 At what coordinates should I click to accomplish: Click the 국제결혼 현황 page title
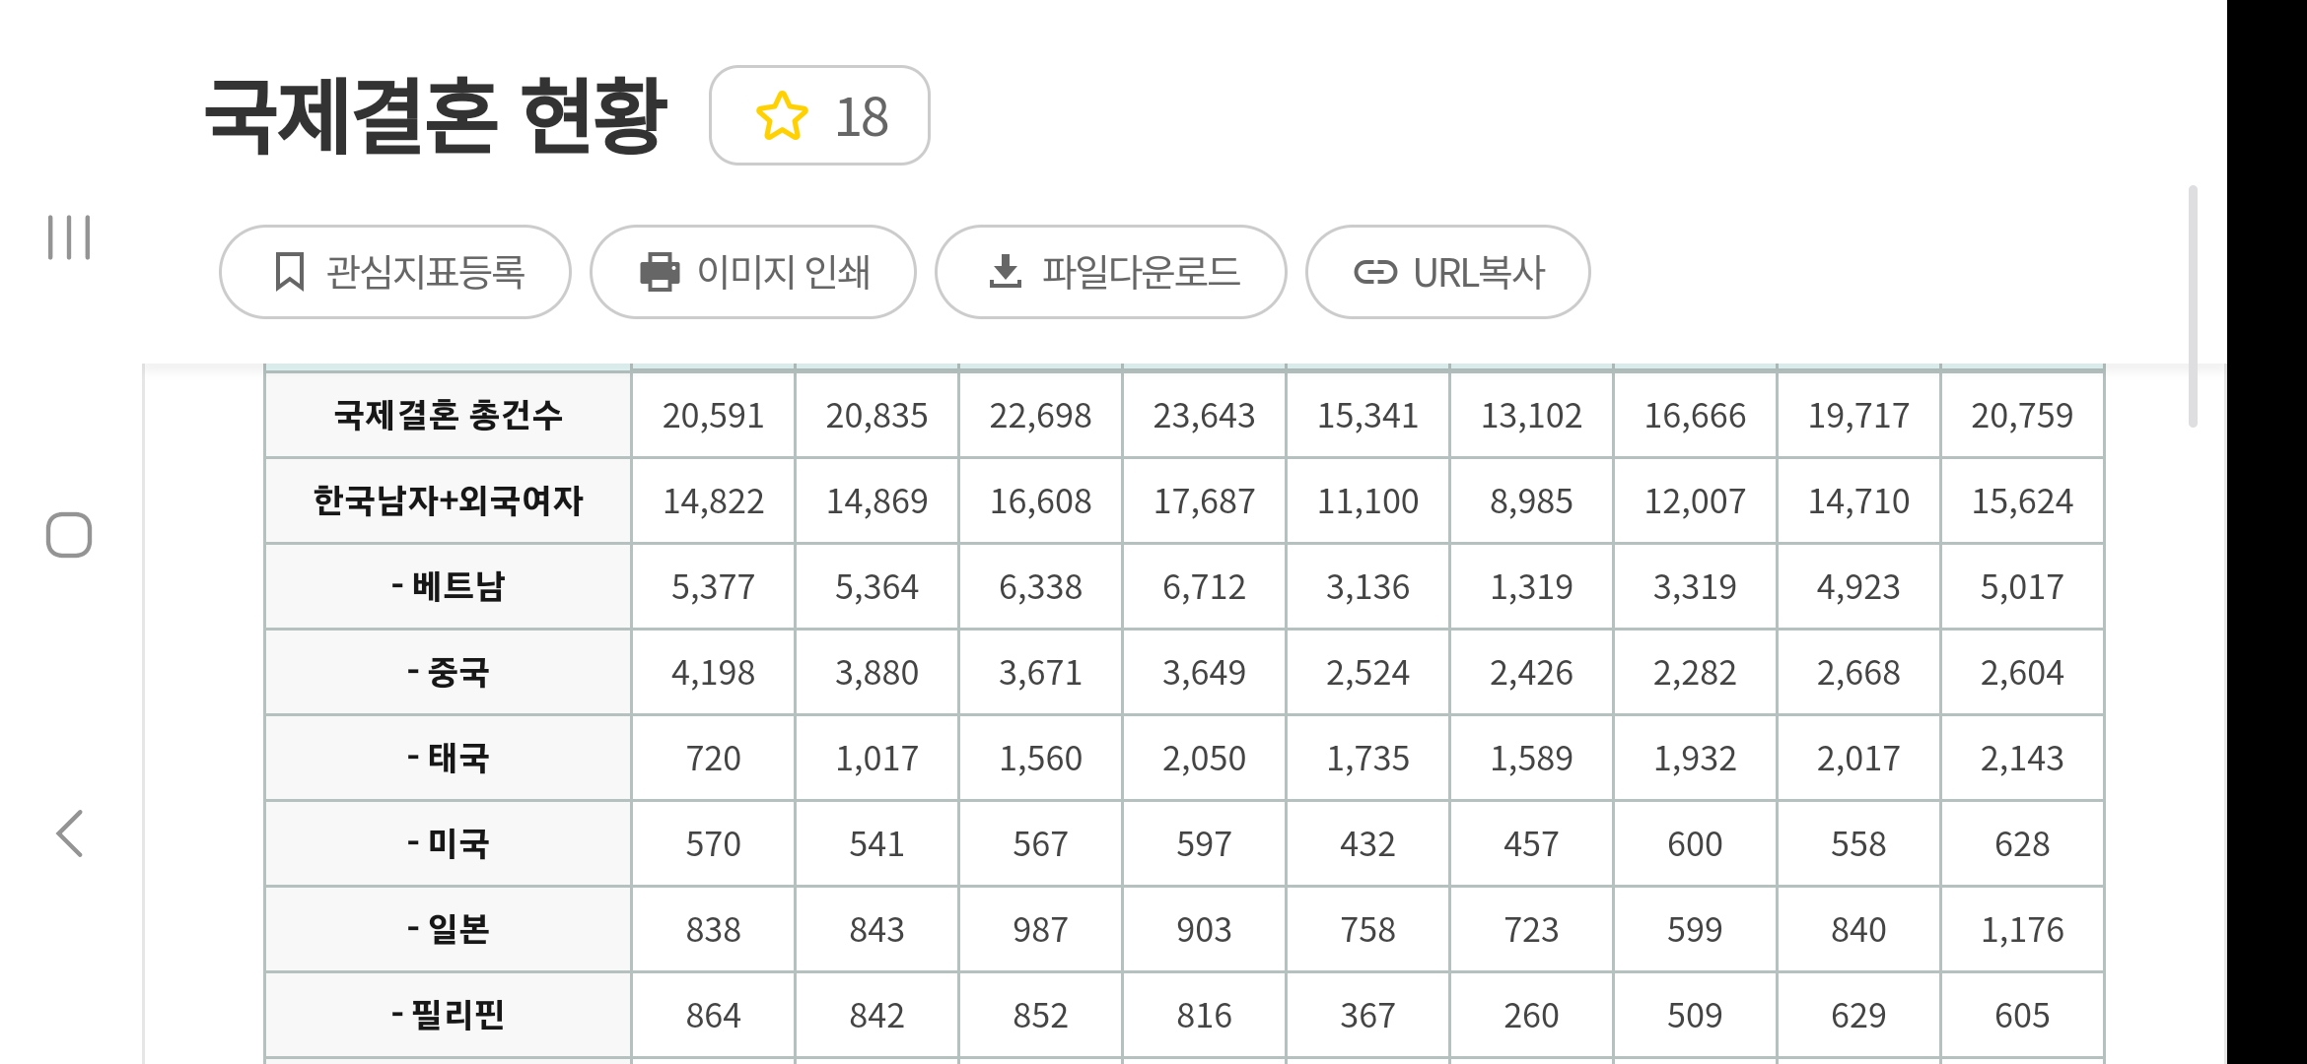click(436, 116)
